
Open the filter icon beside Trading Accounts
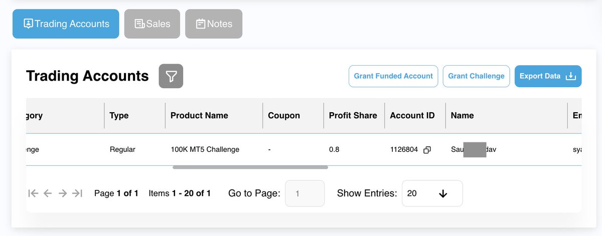pyautogui.click(x=171, y=76)
